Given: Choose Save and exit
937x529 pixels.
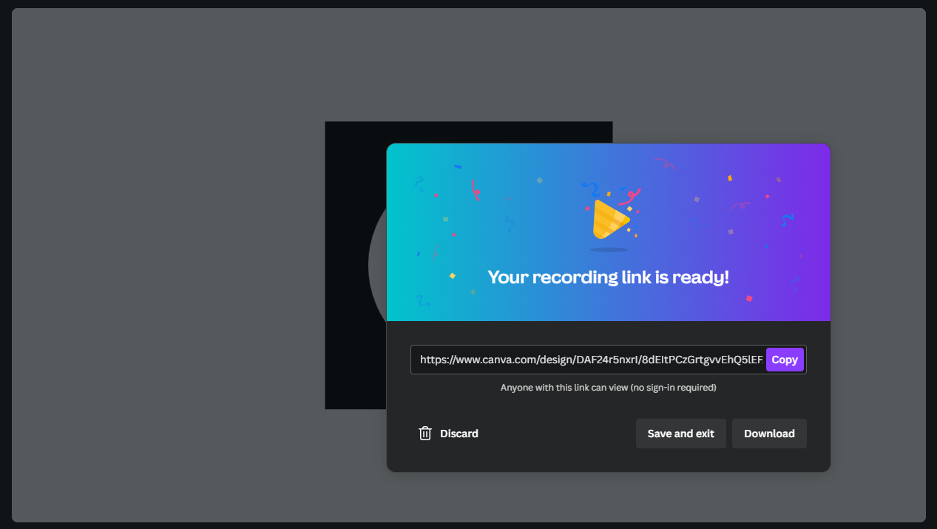Looking at the screenshot, I should [681, 434].
